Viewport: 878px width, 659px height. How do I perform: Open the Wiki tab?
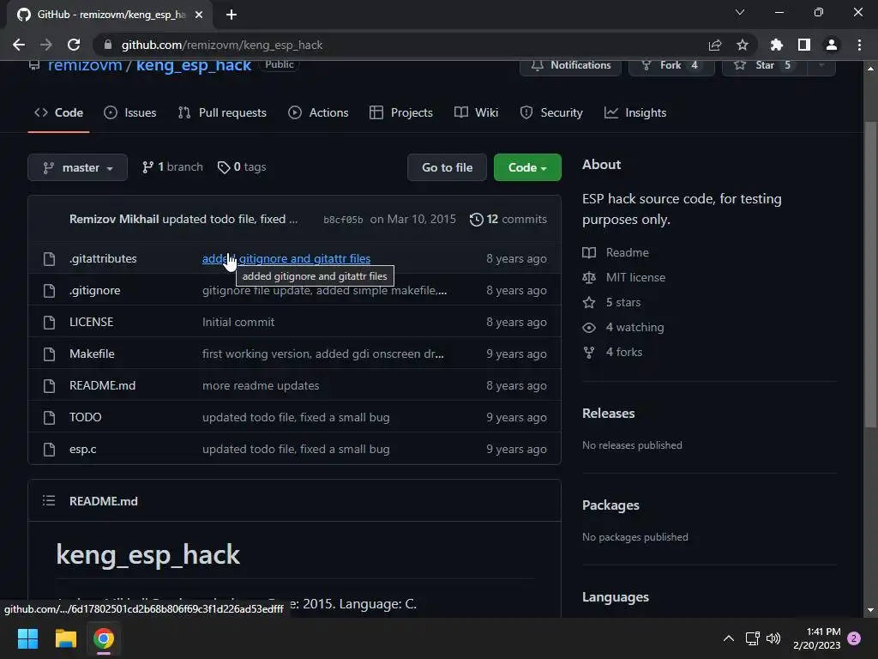pos(476,112)
